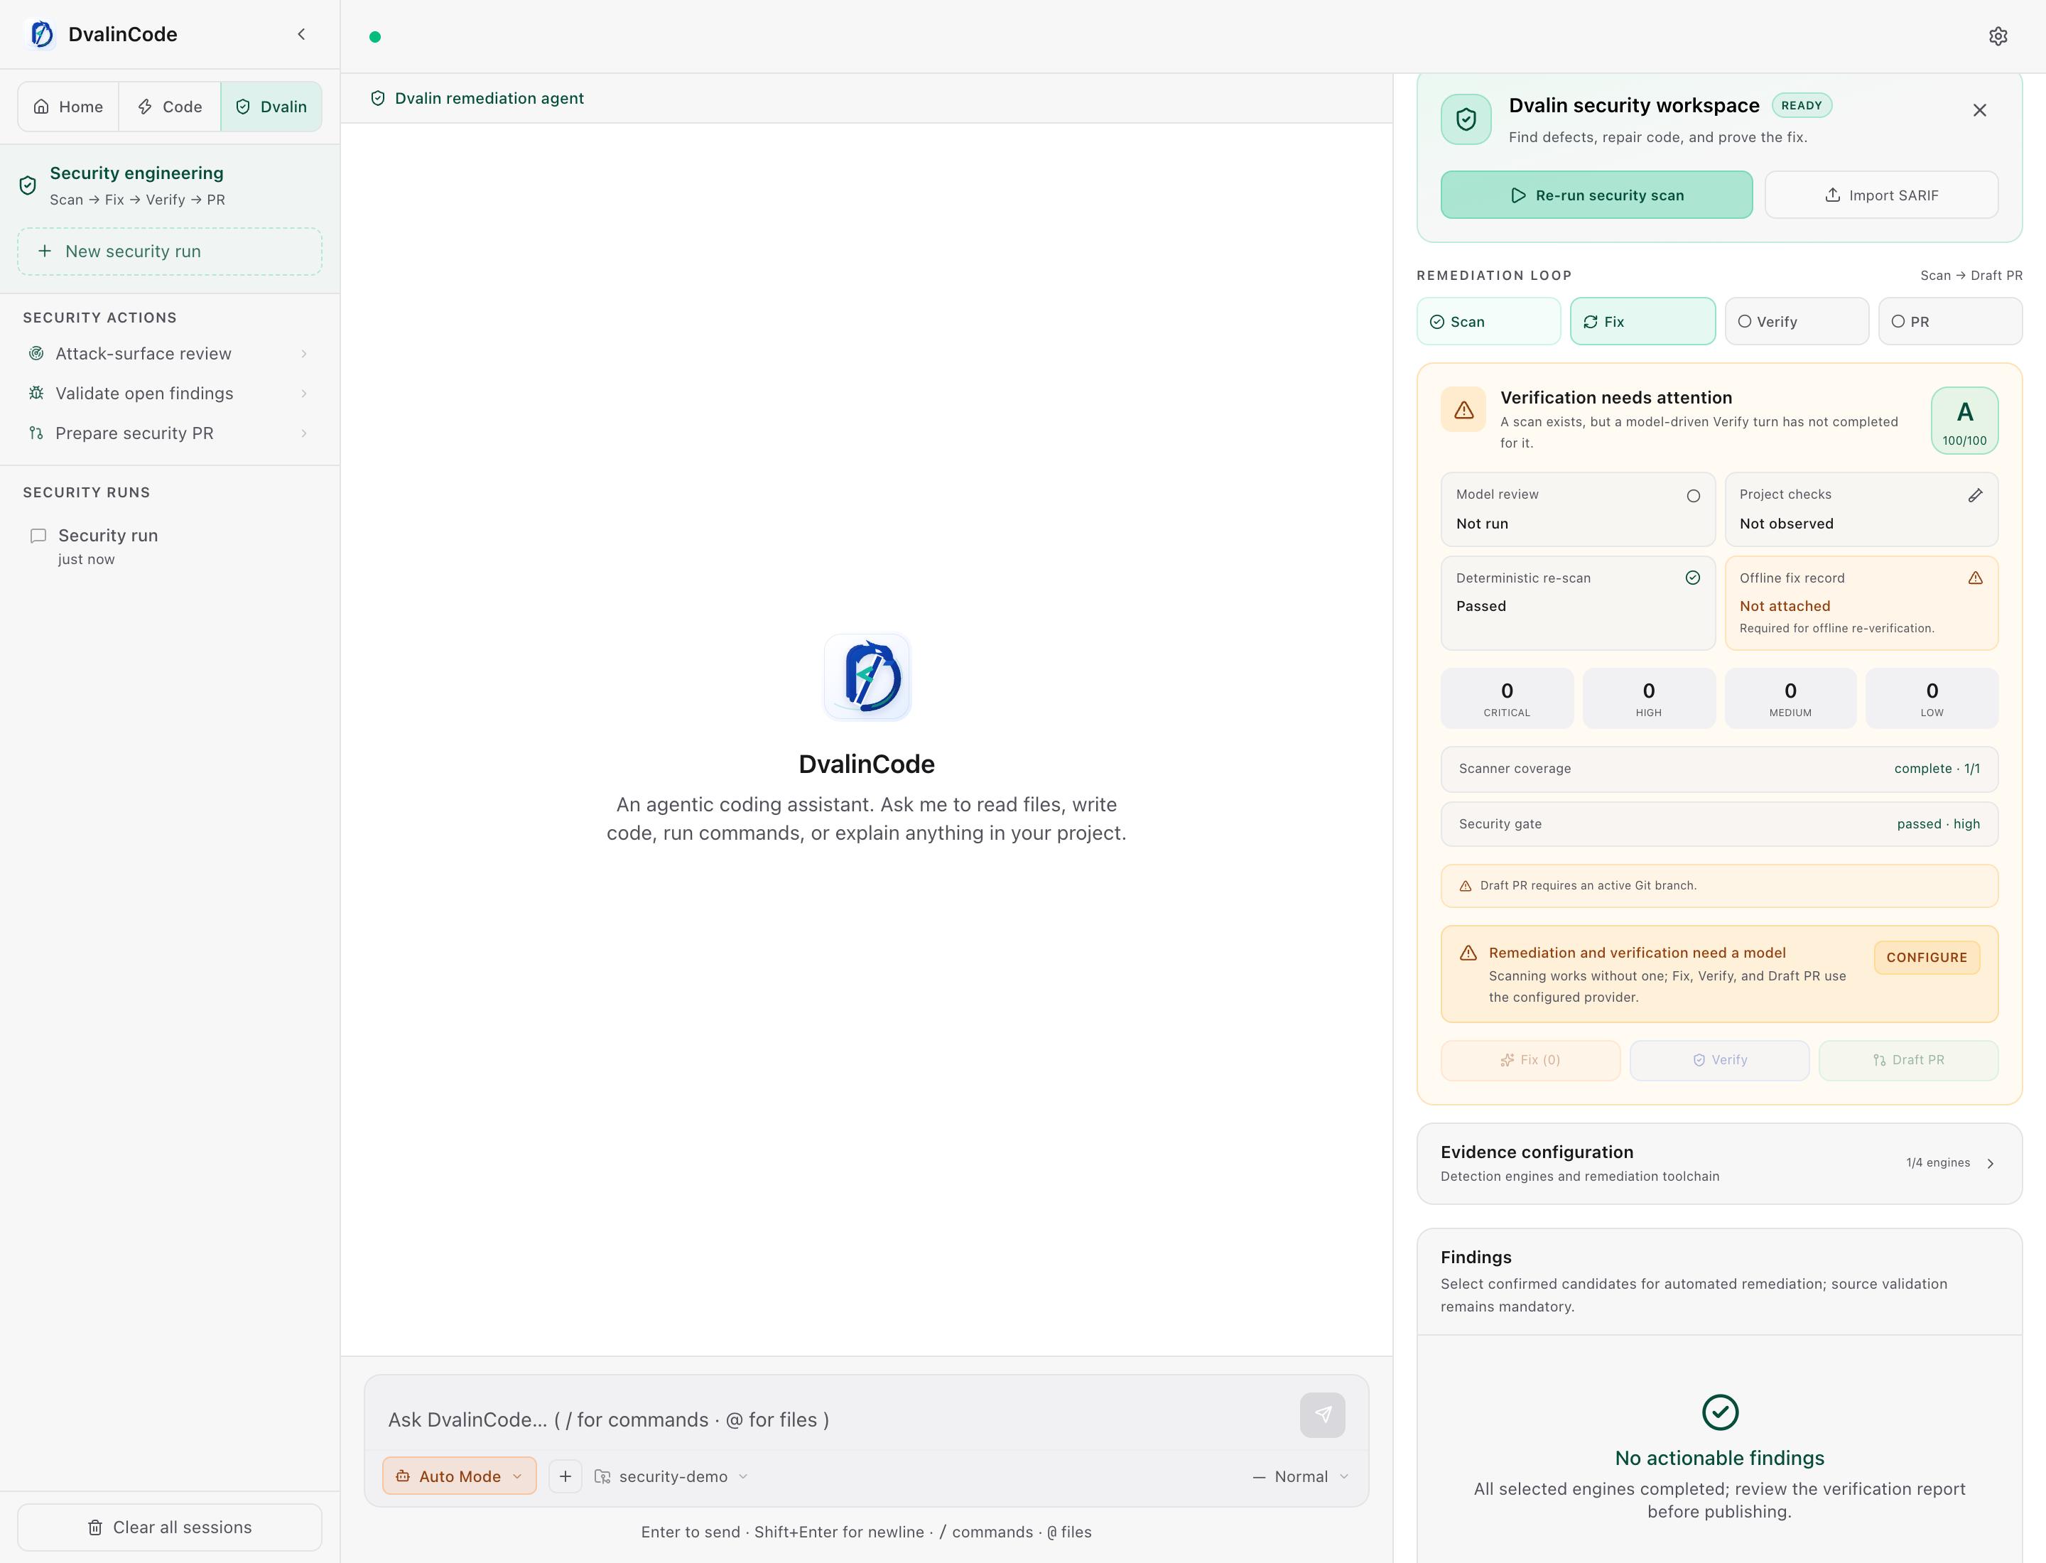The height and width of the screenshot is (1563, 2046).
Task: Click the Deterministic re-scan check icon
Action: click(1692, 578)
